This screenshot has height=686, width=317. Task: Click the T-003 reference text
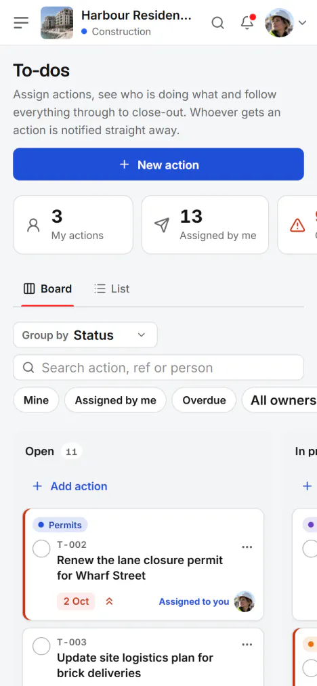72,642
